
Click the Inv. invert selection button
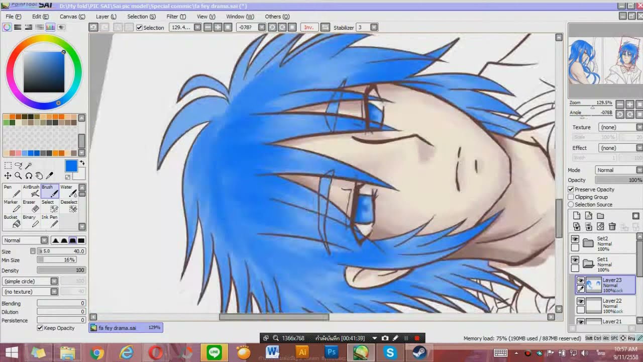coord(309,27)
